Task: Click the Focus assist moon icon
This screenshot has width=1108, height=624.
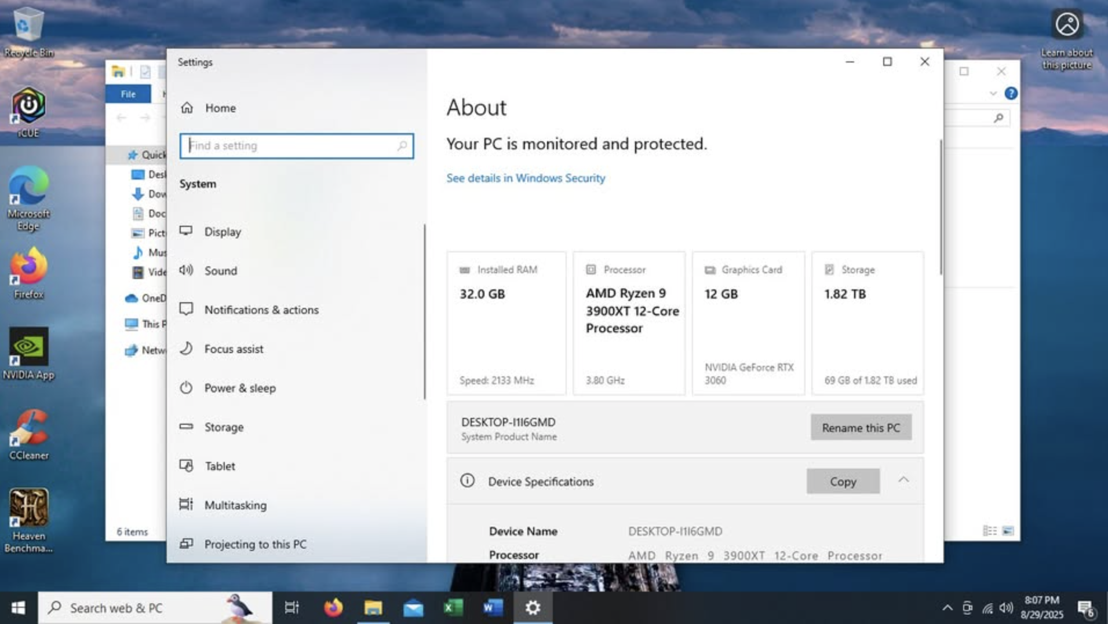Action: [x=186, y=348]
